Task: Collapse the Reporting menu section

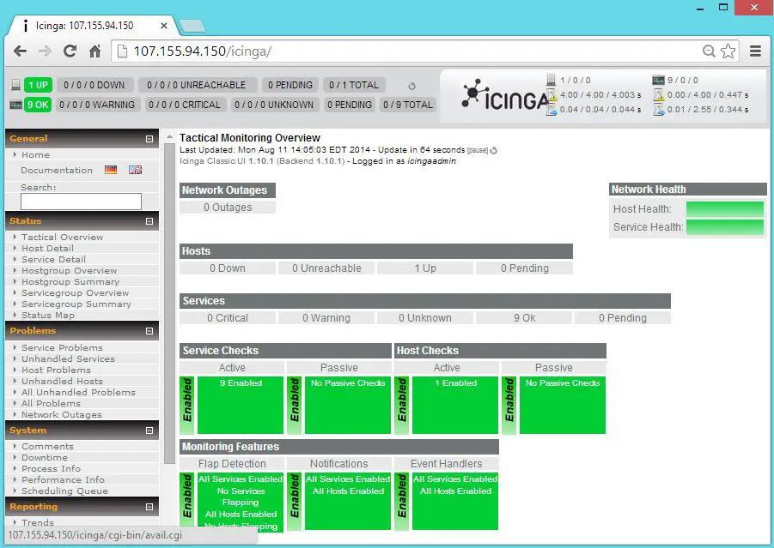Action: 149,507
